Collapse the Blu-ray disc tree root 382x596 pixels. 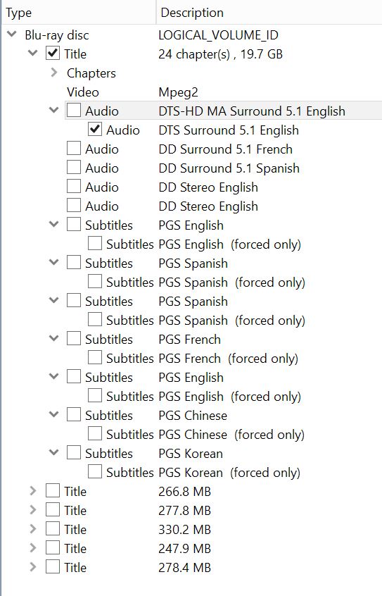(12, 35)
